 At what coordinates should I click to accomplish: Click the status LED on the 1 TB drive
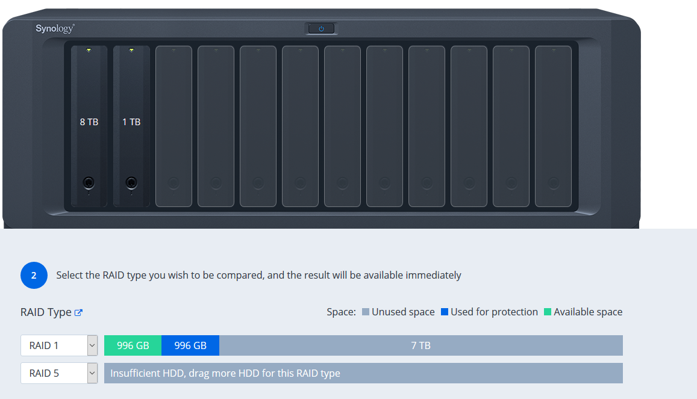(x=131, y=50)
